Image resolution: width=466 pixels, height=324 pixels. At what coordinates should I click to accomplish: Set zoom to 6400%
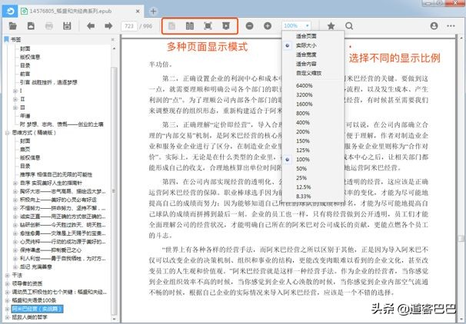tap(304, 86)
